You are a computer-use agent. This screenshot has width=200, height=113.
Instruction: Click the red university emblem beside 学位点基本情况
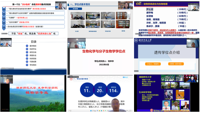coord(71,79)
